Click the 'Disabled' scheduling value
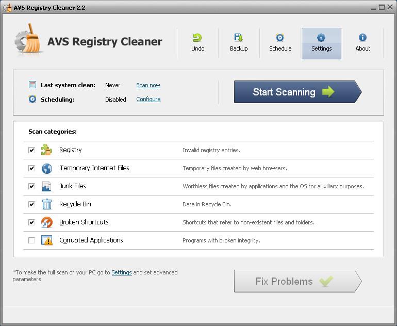The height and width of the screenshot is (326, 397). coord(115,100)
